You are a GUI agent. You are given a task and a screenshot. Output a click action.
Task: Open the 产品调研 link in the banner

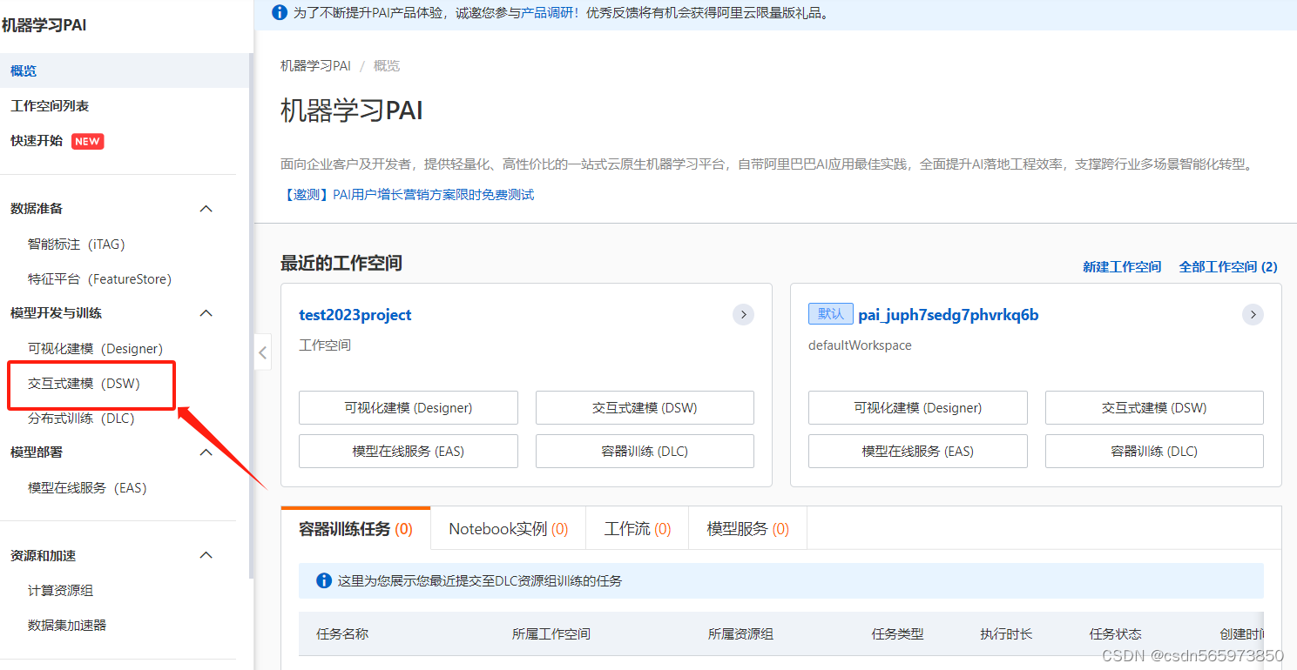click(546, 13)
